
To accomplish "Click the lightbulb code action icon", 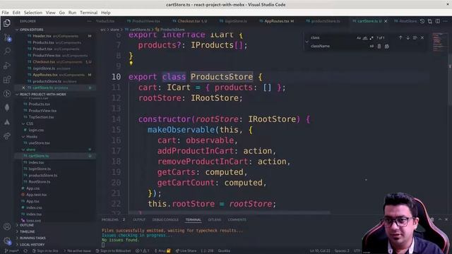I will click(x=131, y=63).
